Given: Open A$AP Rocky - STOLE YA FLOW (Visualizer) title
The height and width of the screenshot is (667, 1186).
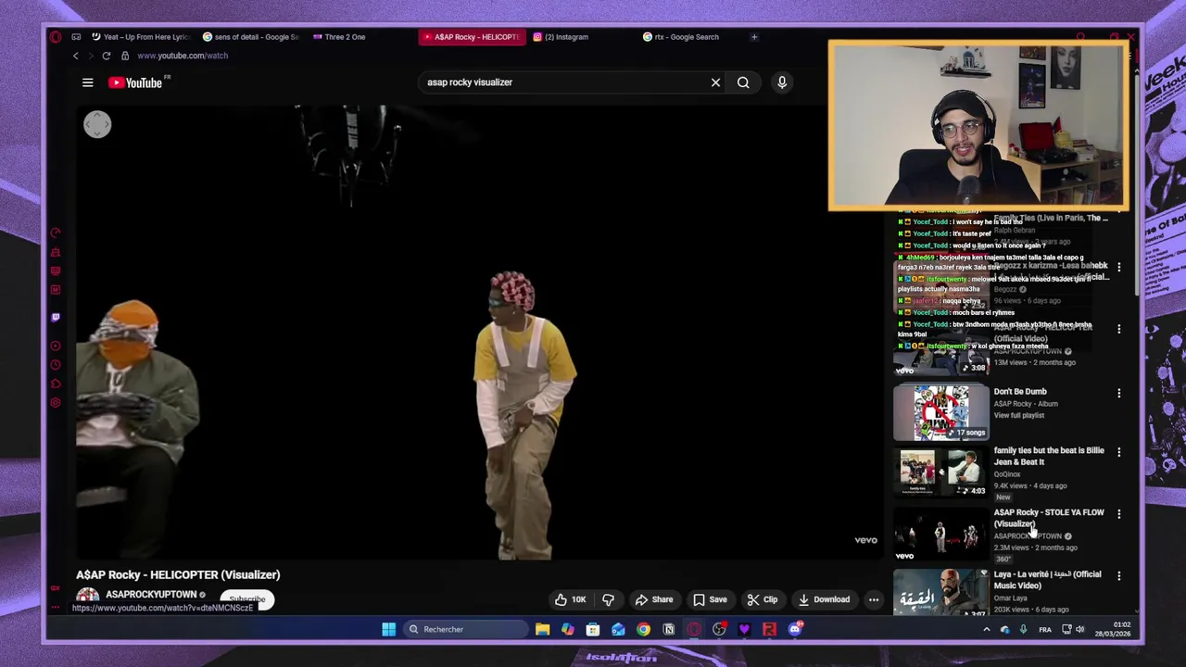Looking at the screenshot, I should point(1049,518).
